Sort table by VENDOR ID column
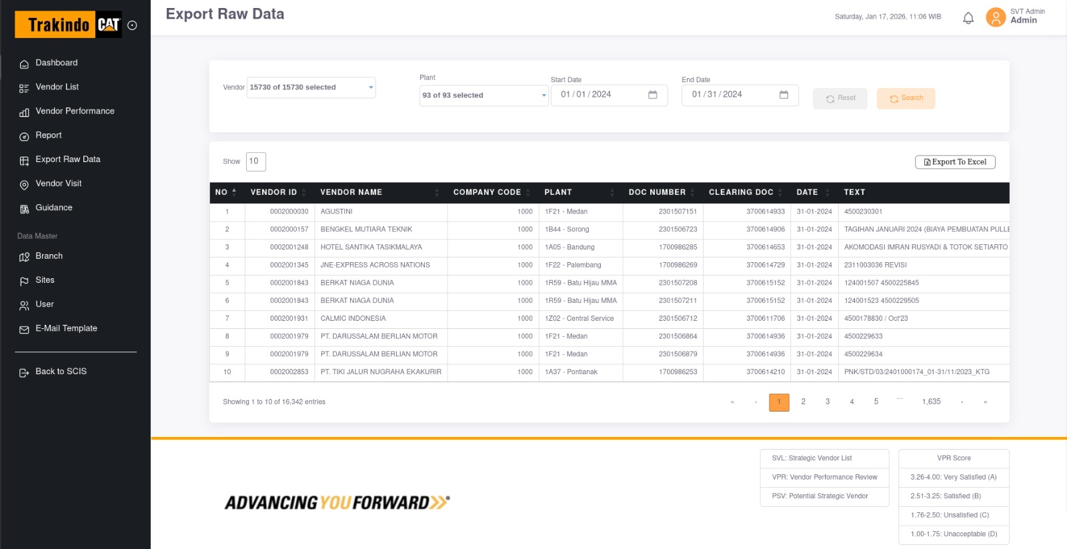Image resolution: width=1067 pixels, height=549 pixels. [x=279, y=192]
